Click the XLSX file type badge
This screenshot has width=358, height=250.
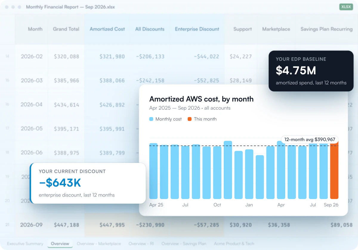(x=346, y=7)
